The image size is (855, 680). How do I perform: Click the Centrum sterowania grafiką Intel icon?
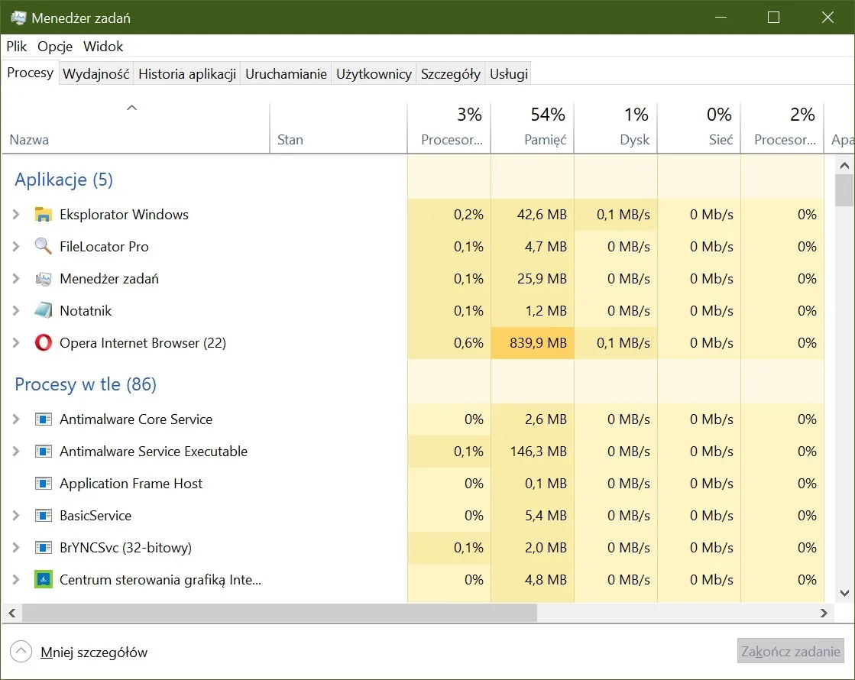click(44, 580)
